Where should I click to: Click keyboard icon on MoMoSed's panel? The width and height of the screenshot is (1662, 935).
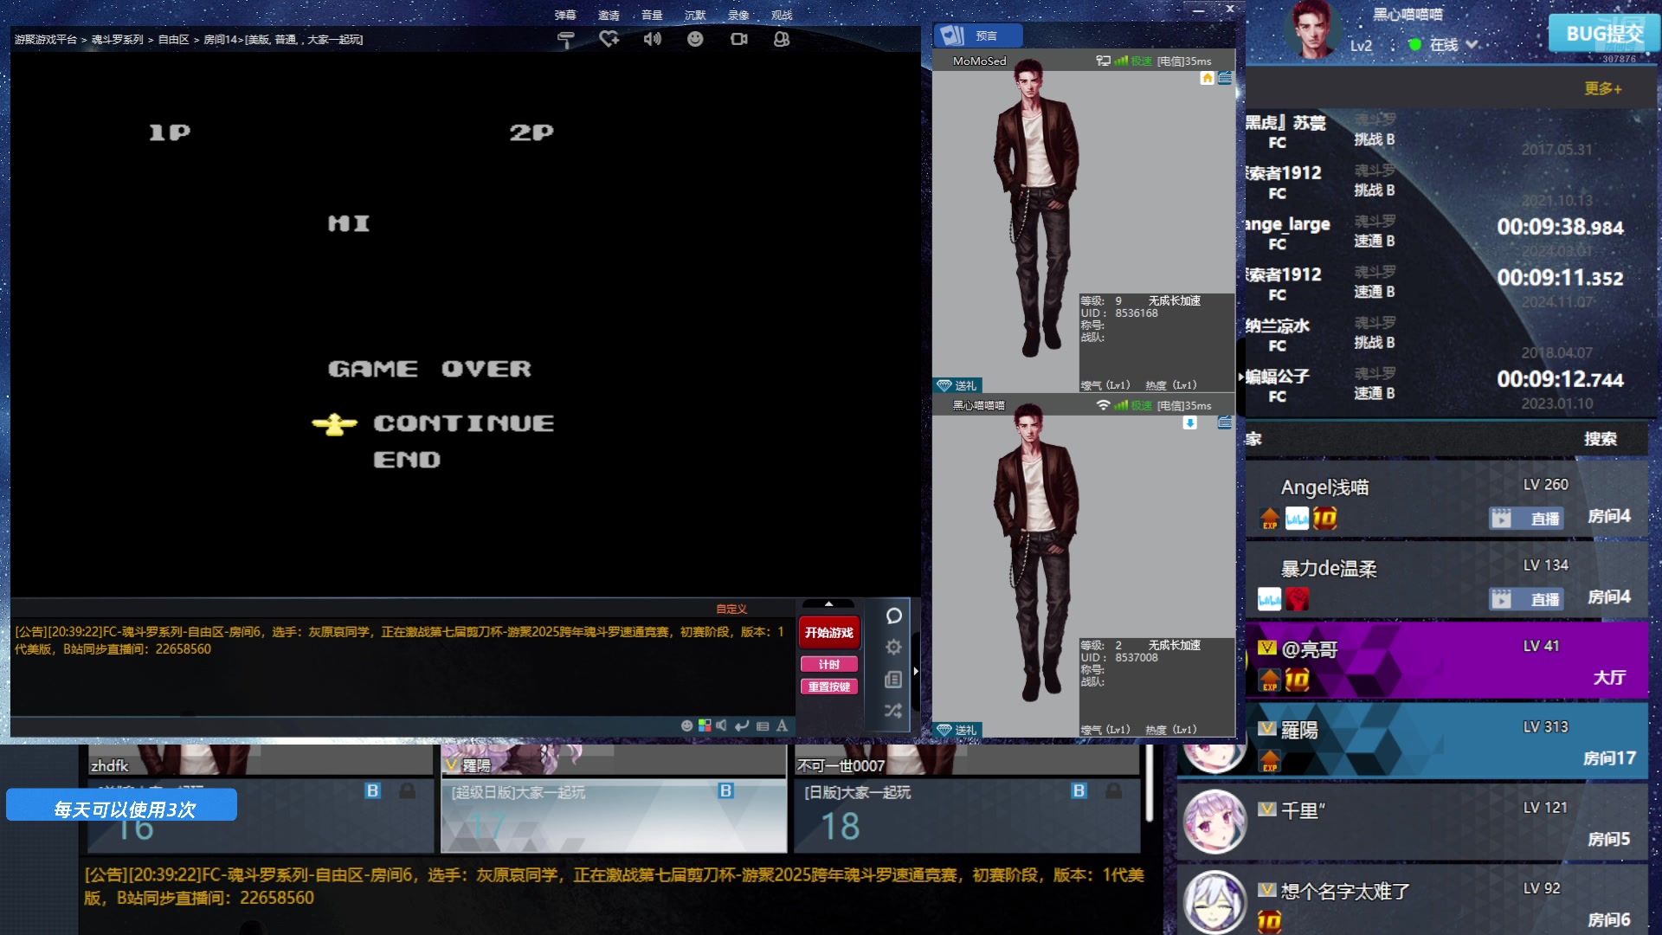(1225, 78)
